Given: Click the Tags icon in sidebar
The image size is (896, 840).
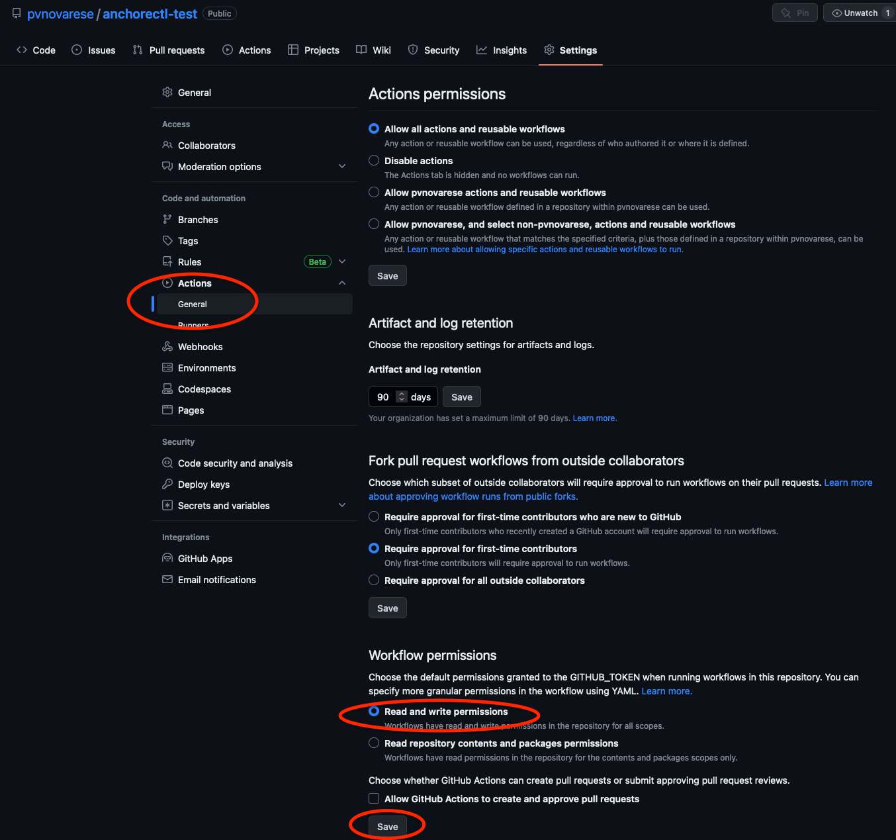Looking at the screenshot, I should click(x=167, y=241).
